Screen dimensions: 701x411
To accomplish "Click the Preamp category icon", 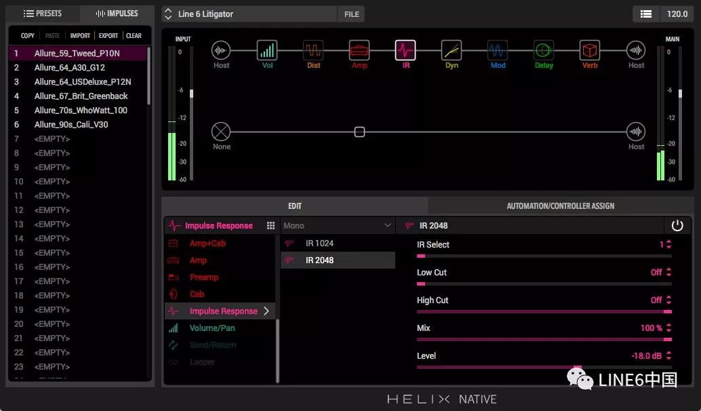I will (x=173, y=277).
